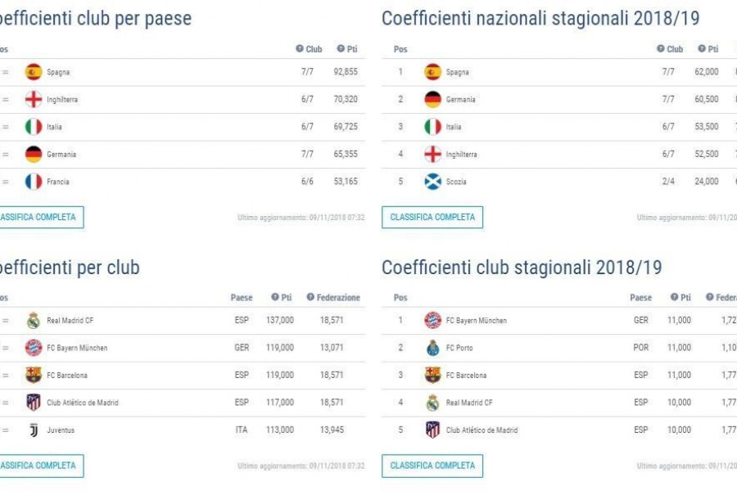The width and height of the screenshot is (737, 491).
Task: Open Classifica Completa under national seasonal coefficients
Action: tap(432, 217)
